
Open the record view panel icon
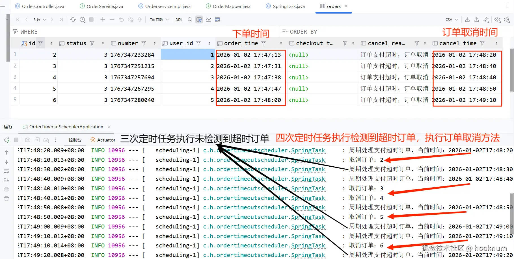pyautogui.click(x=217, y=19)
